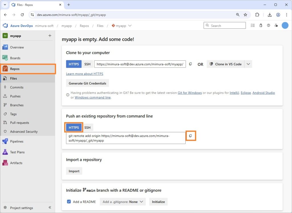Open the Marketplace shopping bag icon

click(261, 26)
